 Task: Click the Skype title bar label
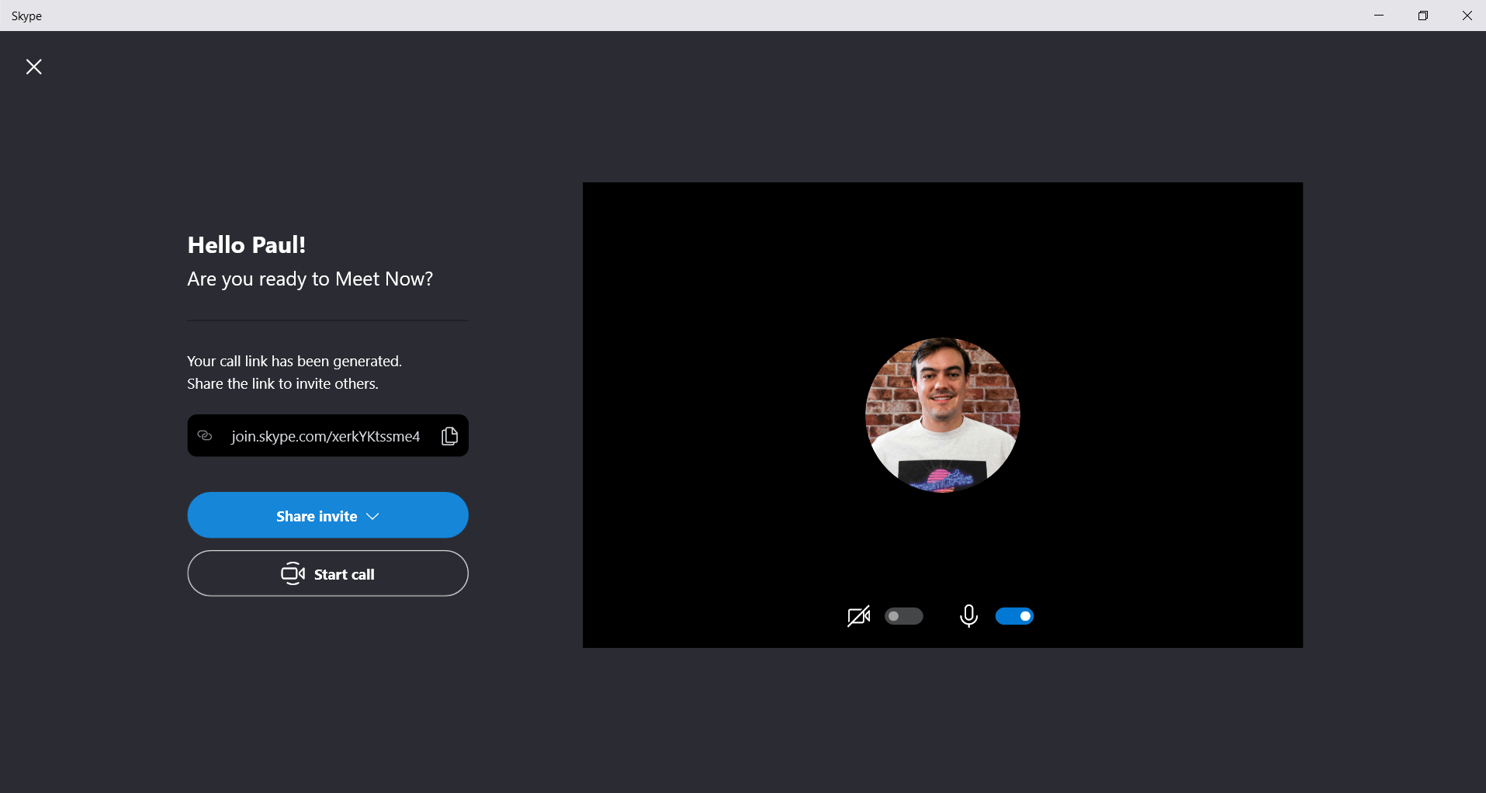(x=26, y=15)
